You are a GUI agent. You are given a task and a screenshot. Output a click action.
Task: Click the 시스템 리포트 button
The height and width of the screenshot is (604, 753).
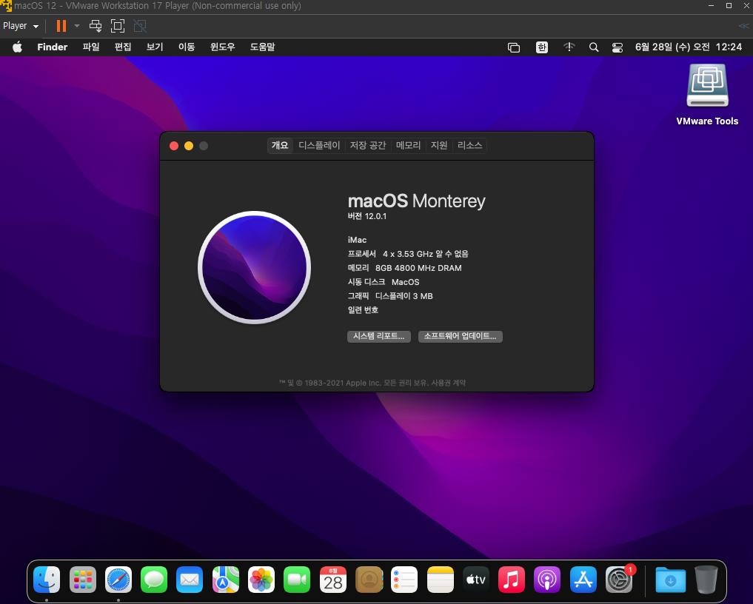[x=378, y=337]
